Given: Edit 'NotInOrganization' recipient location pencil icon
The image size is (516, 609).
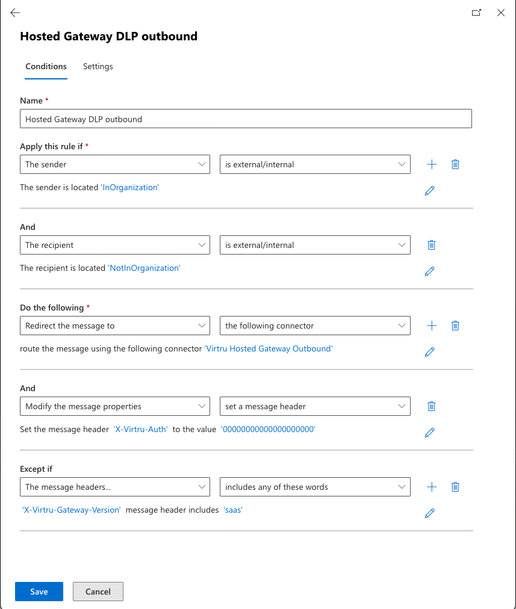Looking at the screenshot, I should click(429, 271).
